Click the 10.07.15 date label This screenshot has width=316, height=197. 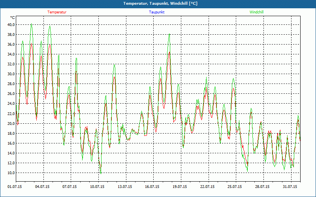pos(97,187)
